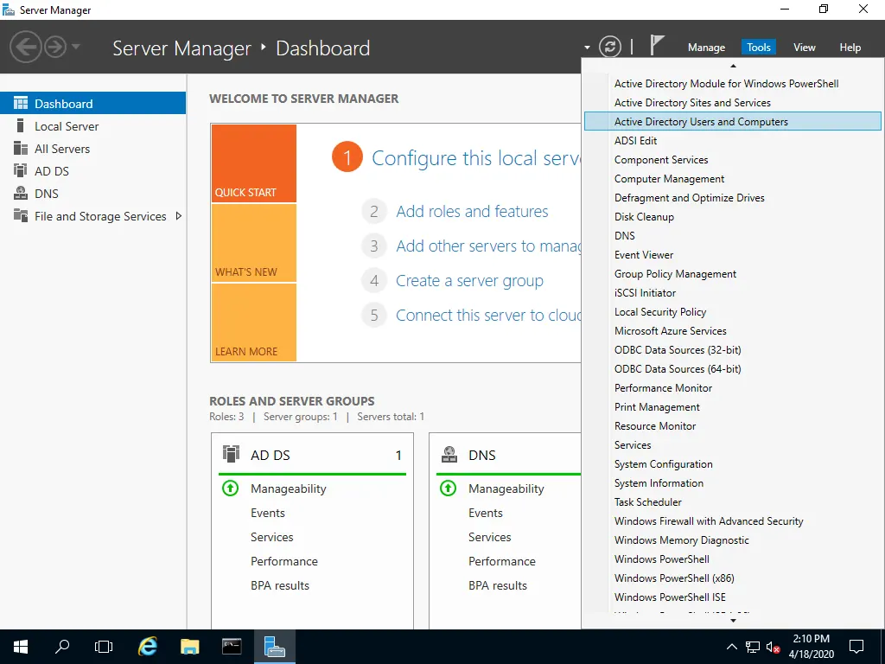
Task: Open the navigation history dropdown arrow
Action: coord(76,47)
